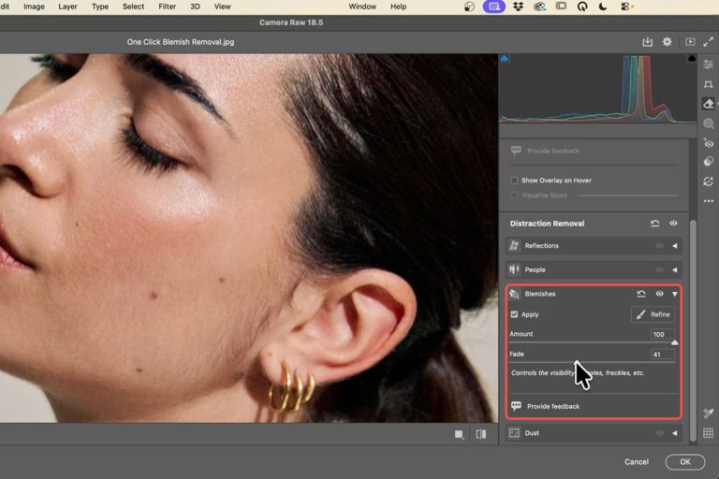Open macOS Control Center icon

pos(625,7)
